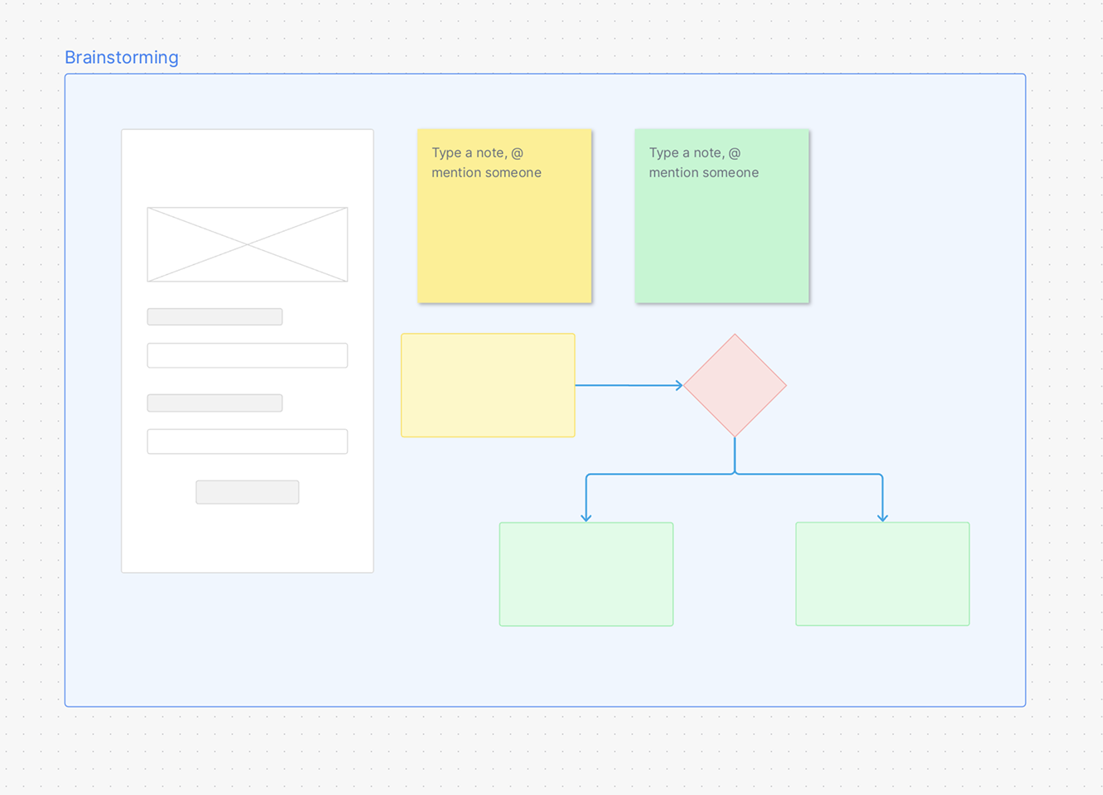The height and width of the screenshot is (795, 1103).
Task: Select the left green flowchart rectangle
Action: [586, 574]
